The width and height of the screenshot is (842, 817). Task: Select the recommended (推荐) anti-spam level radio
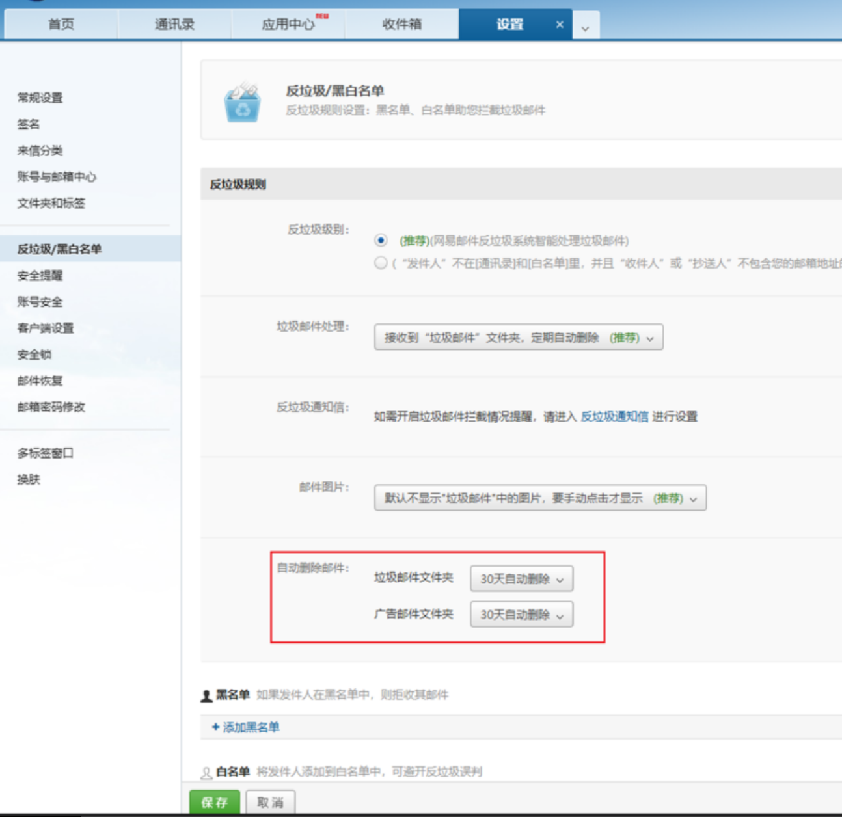pyautogui.click(x=381, y=241)
